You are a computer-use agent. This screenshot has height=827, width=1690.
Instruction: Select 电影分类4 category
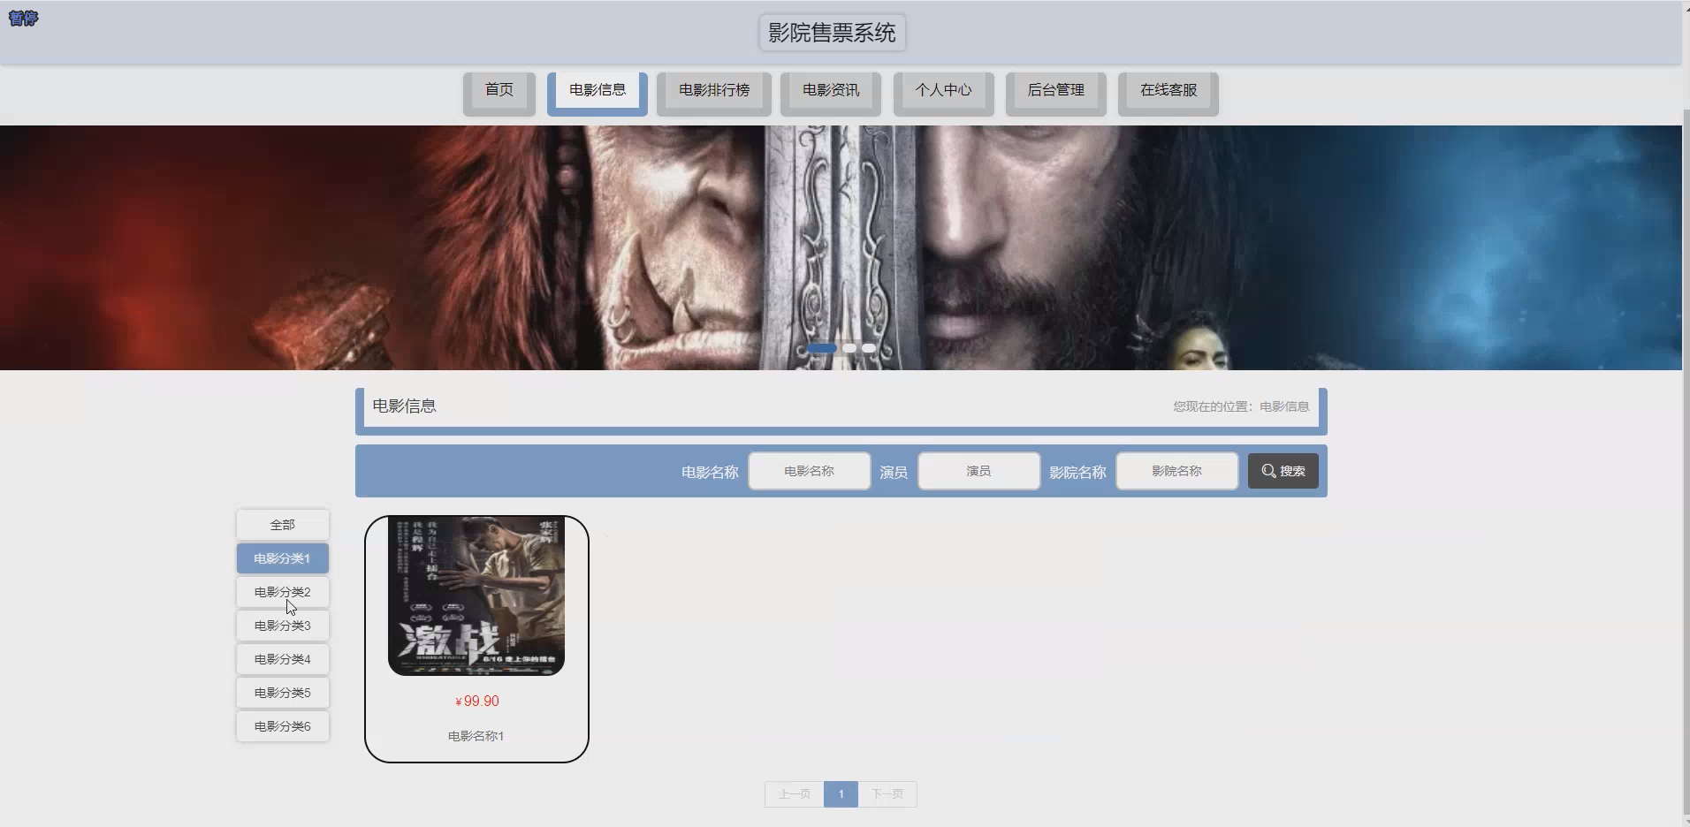click(283, 659)
